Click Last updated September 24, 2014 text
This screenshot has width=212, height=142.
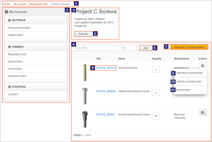coord(94,22)
